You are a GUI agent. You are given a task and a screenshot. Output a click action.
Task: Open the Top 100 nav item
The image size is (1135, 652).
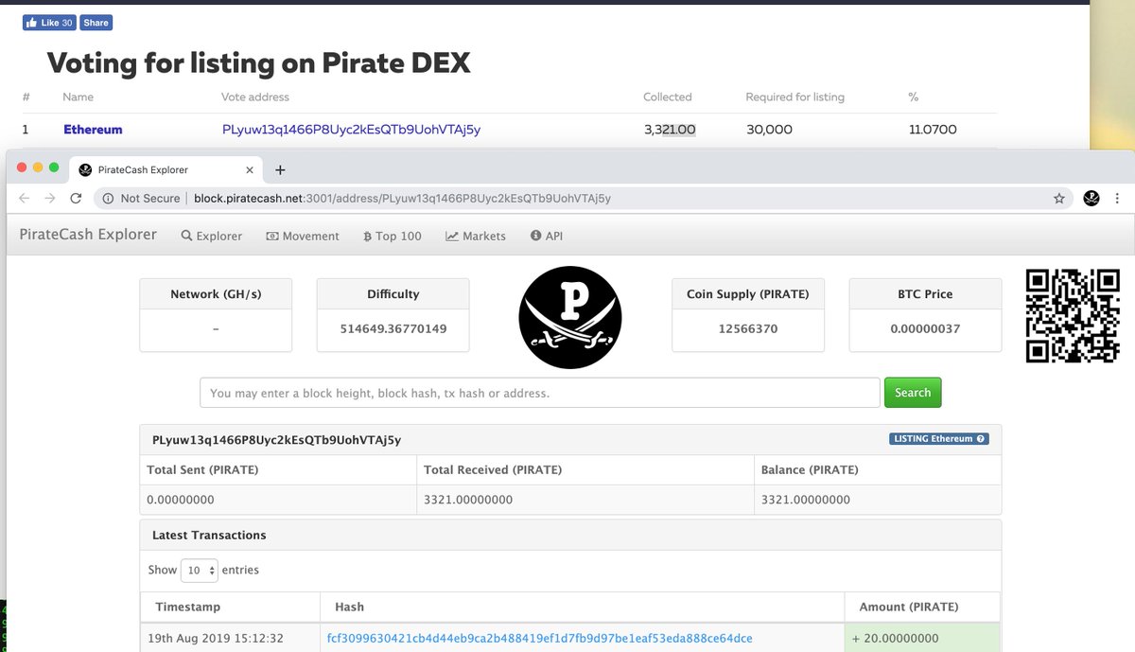click(393, 236)
